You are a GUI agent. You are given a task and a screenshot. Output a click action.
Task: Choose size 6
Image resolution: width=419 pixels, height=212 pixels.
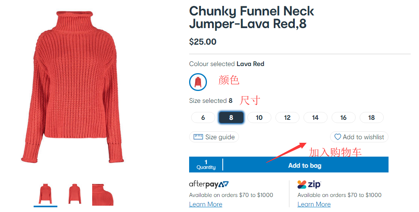pos(203,117)
